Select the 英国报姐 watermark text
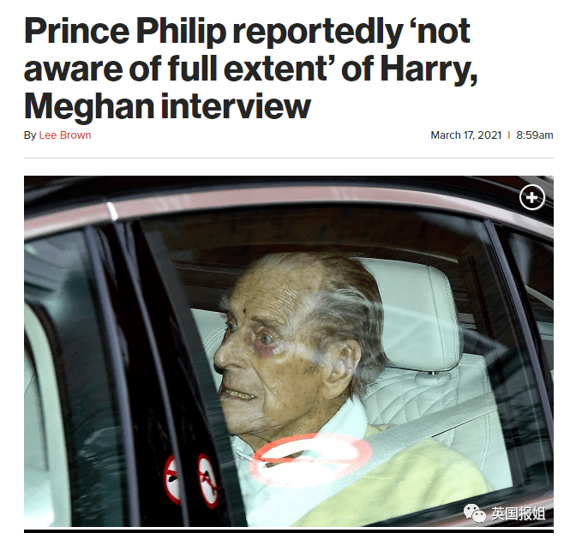 point(519,513)
